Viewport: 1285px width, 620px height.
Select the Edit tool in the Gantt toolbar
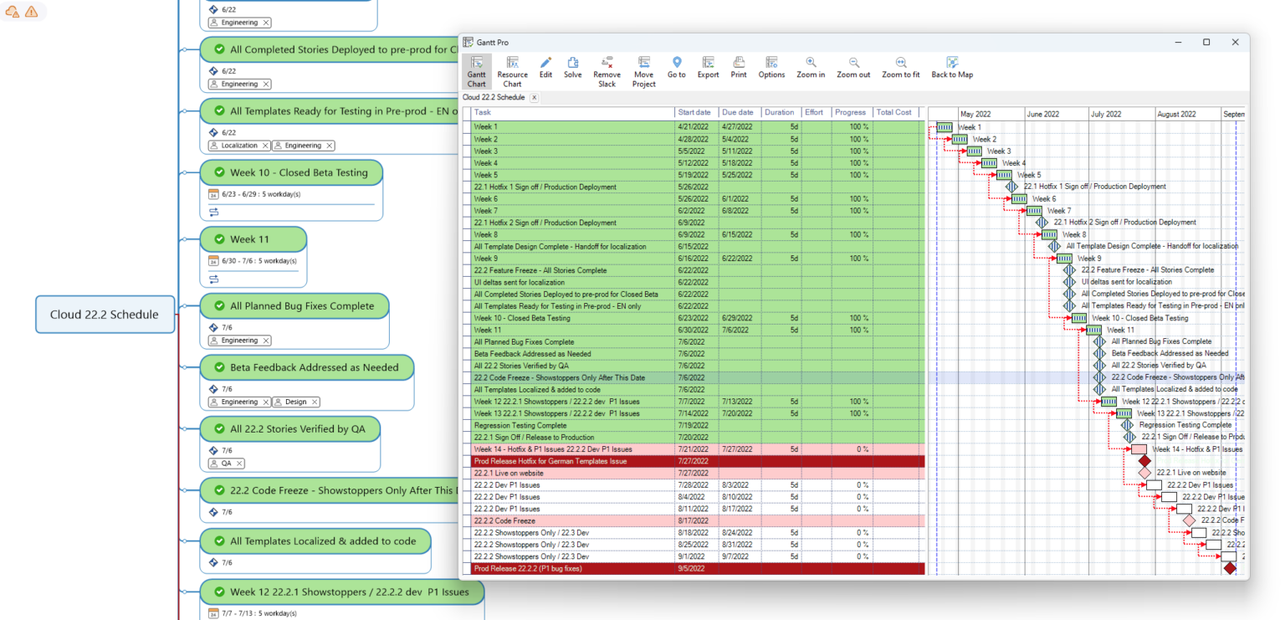point(545,69)
